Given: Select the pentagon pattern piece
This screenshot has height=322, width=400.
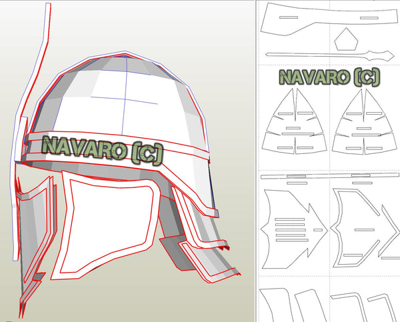Looking at the screenshot, I should (346, 39).
